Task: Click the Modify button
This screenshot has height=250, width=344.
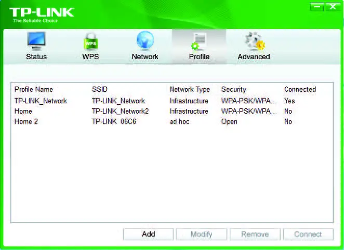Action: click(202, 234)
